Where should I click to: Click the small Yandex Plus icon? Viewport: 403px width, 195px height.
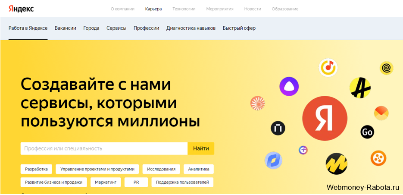click(x=303, y=150)
